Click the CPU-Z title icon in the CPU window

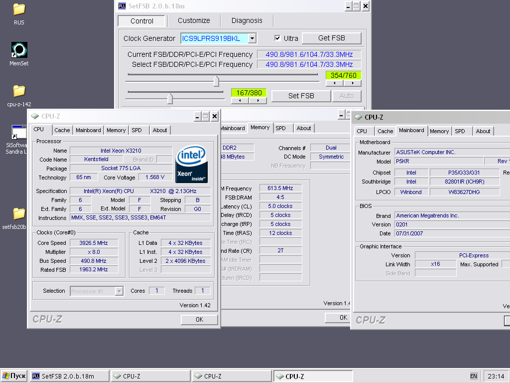coord(35,116)
